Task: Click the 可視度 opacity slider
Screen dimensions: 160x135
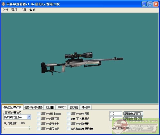Action: [x=17, y=128]
